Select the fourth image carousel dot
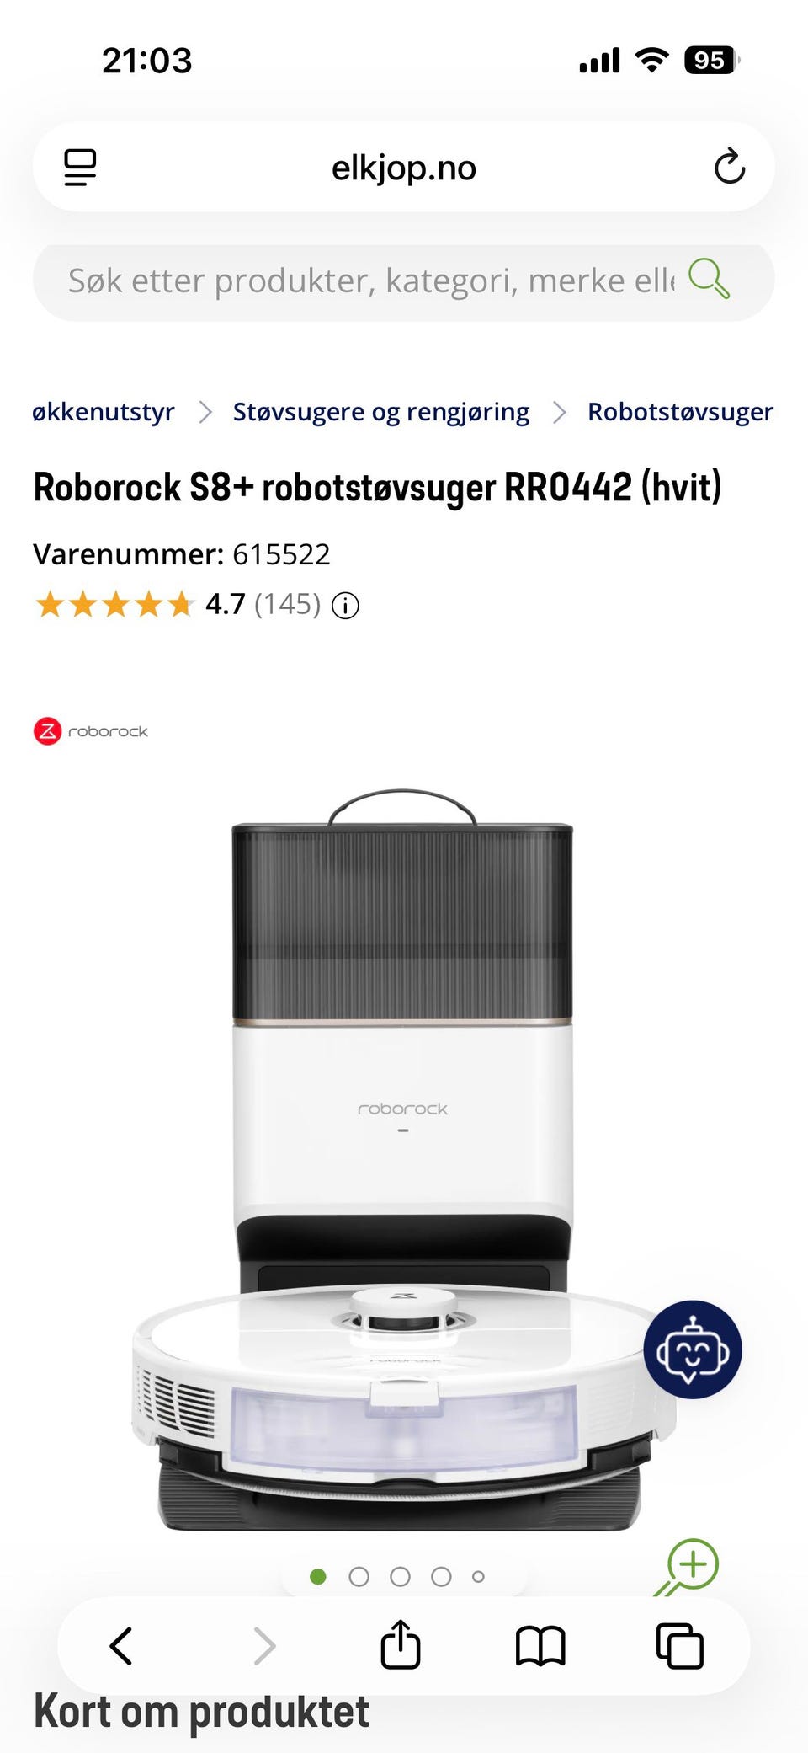 (x=442, y=1577)
